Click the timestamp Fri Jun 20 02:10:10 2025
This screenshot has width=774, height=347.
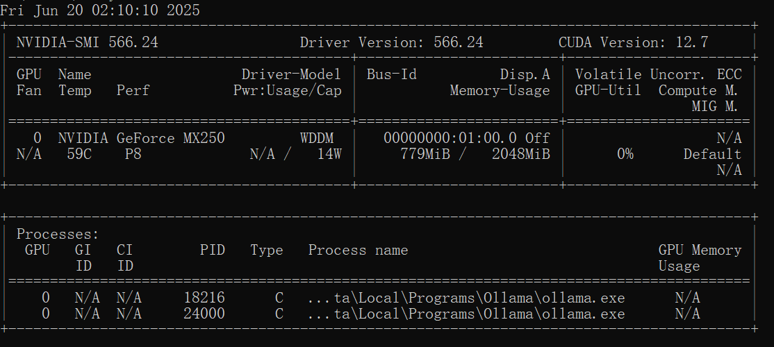pyautogui.click(x=100, y=10)
